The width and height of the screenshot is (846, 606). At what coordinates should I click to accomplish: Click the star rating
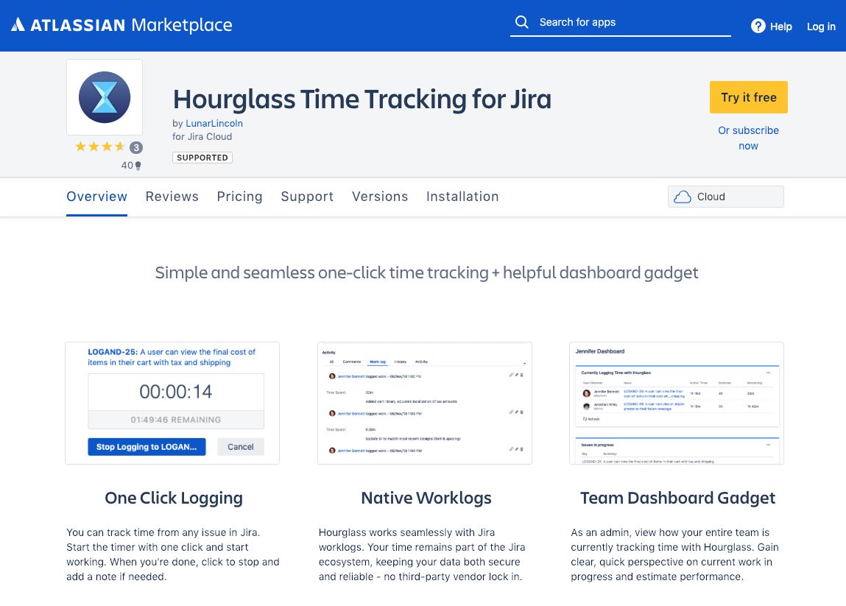(x=100, y=147)
